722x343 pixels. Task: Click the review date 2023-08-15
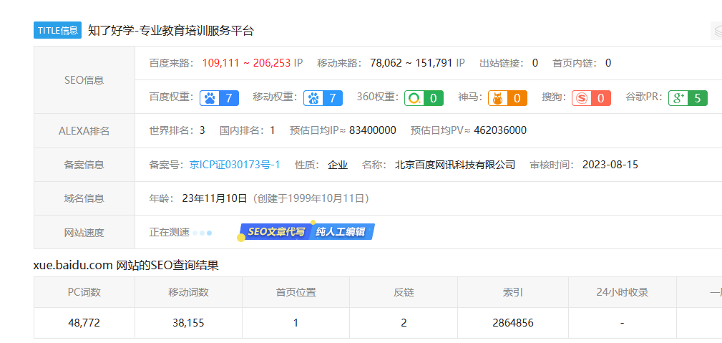610,165
